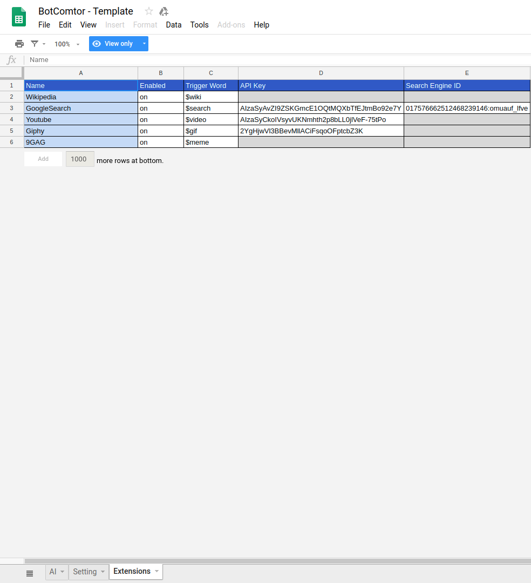The width and height of the screenshot is (531, 583).
Task: Click the Enabled 'on' cell for Wikipedia
Action: [x=161, y=97]
